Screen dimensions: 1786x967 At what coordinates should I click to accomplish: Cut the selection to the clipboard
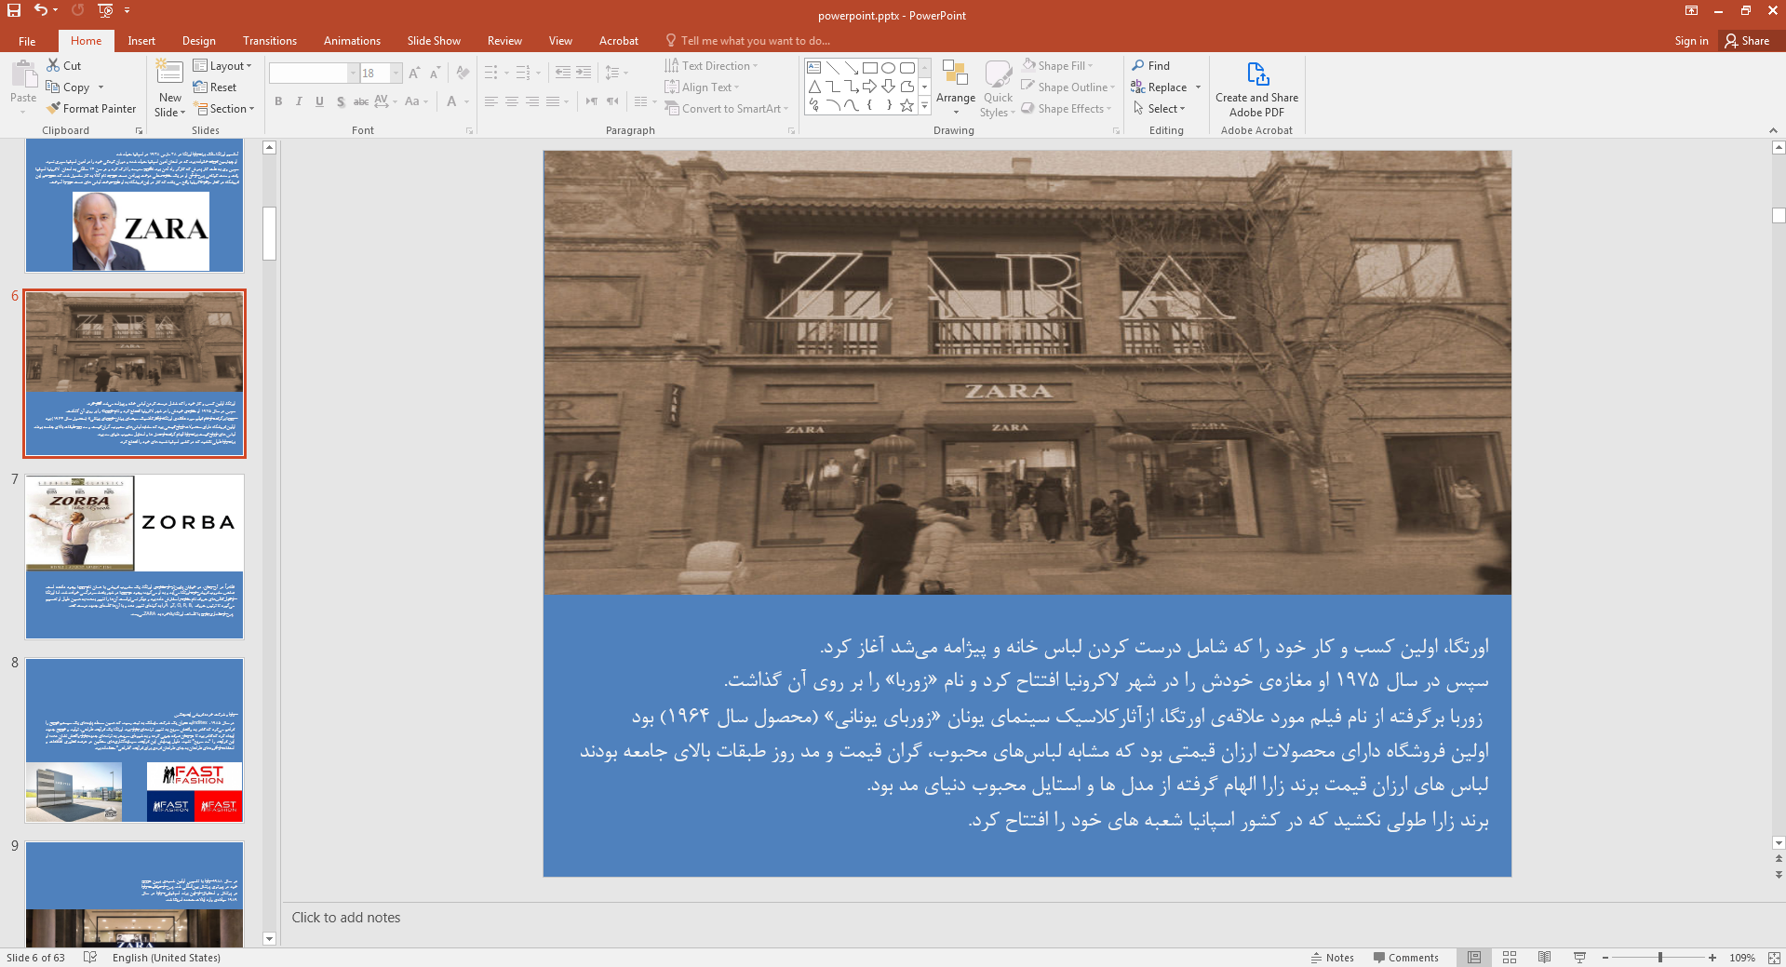coord(64,66)
